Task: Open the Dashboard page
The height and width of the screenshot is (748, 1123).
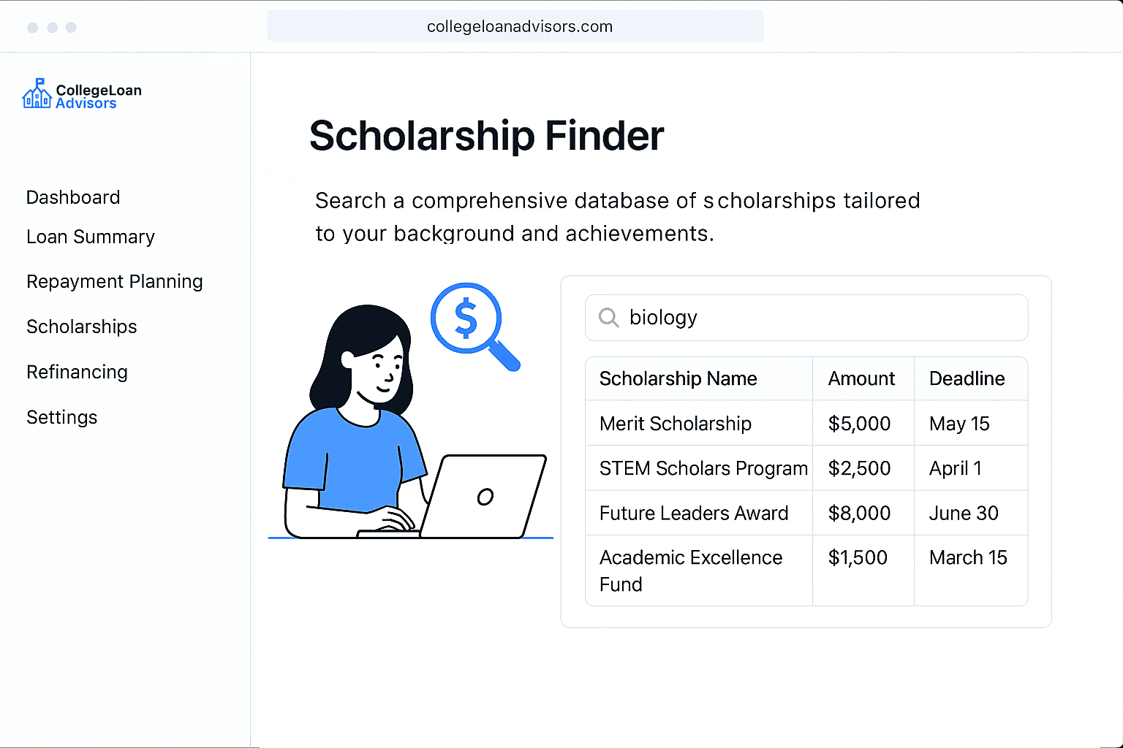Action: point(73,197)
